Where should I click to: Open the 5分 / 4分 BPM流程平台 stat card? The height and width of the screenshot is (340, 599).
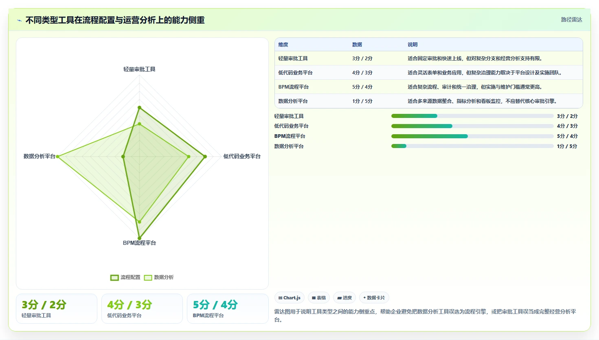pos(228,309)
